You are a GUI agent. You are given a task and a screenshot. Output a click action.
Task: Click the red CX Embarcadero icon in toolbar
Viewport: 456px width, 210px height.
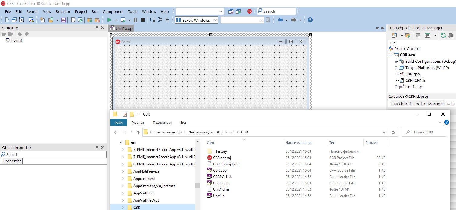[249, 11]
